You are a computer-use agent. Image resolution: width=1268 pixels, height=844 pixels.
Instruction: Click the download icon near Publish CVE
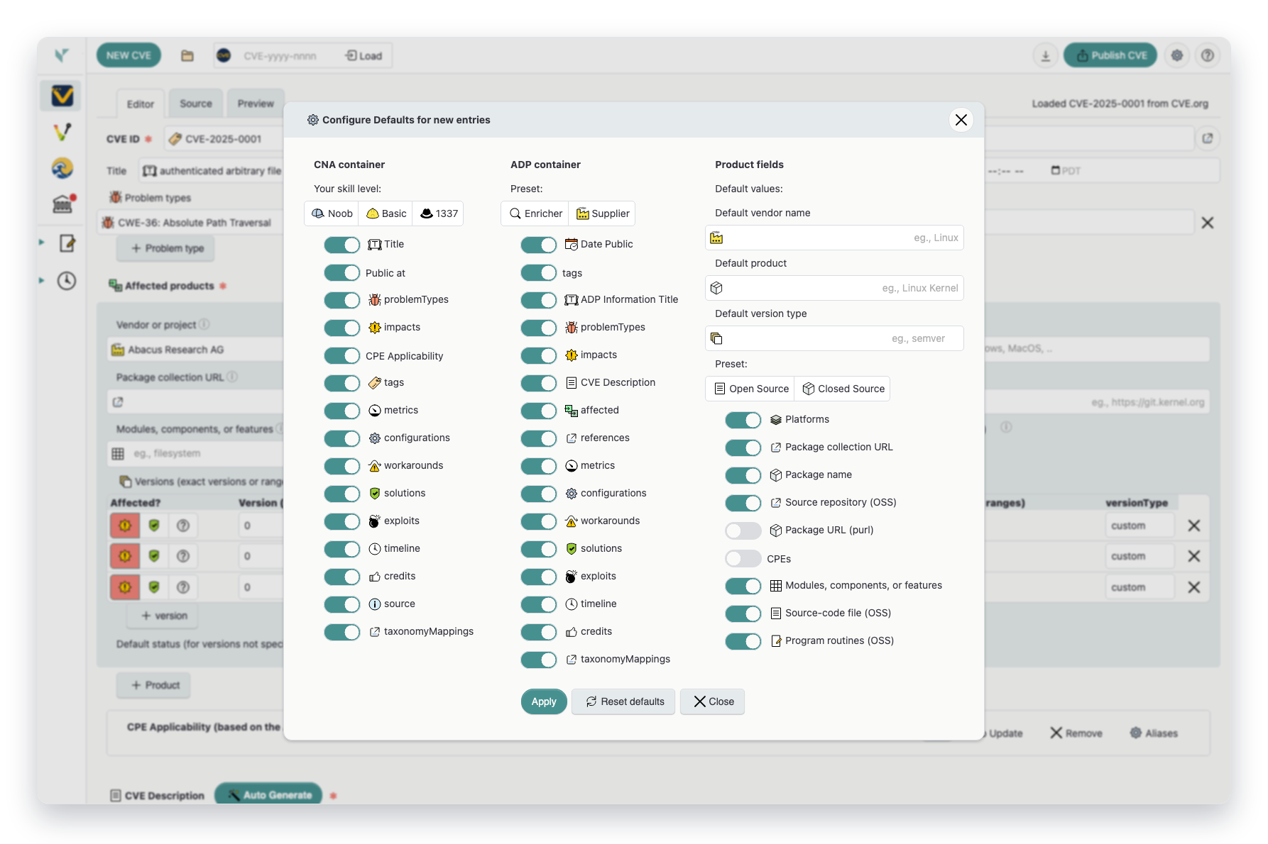[x=1045, y=55]
